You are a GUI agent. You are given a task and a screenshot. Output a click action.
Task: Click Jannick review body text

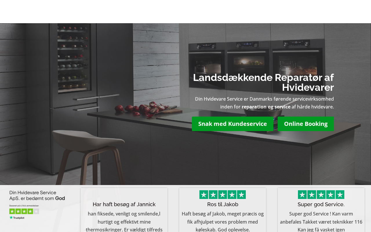click(x=124, y=222)
